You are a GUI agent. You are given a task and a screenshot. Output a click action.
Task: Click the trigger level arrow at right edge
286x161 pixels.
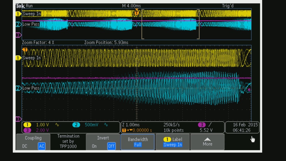[x=249, y=89]
